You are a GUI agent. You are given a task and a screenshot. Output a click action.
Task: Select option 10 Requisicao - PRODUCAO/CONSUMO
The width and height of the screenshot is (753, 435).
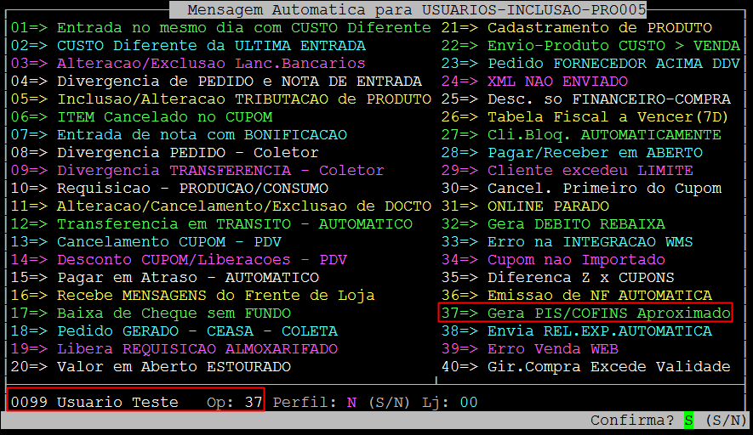click(x=169, y=189)
